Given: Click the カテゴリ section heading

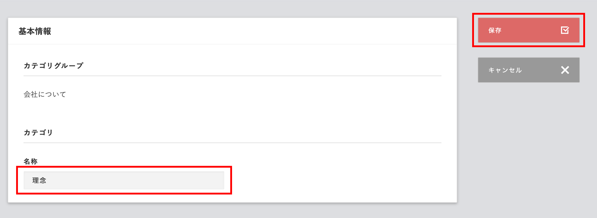Looking at the screenshot, I should (x=38, y=132).
